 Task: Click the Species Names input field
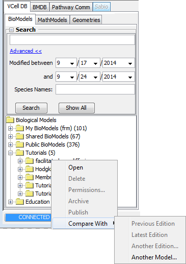[x=95, y=89]
